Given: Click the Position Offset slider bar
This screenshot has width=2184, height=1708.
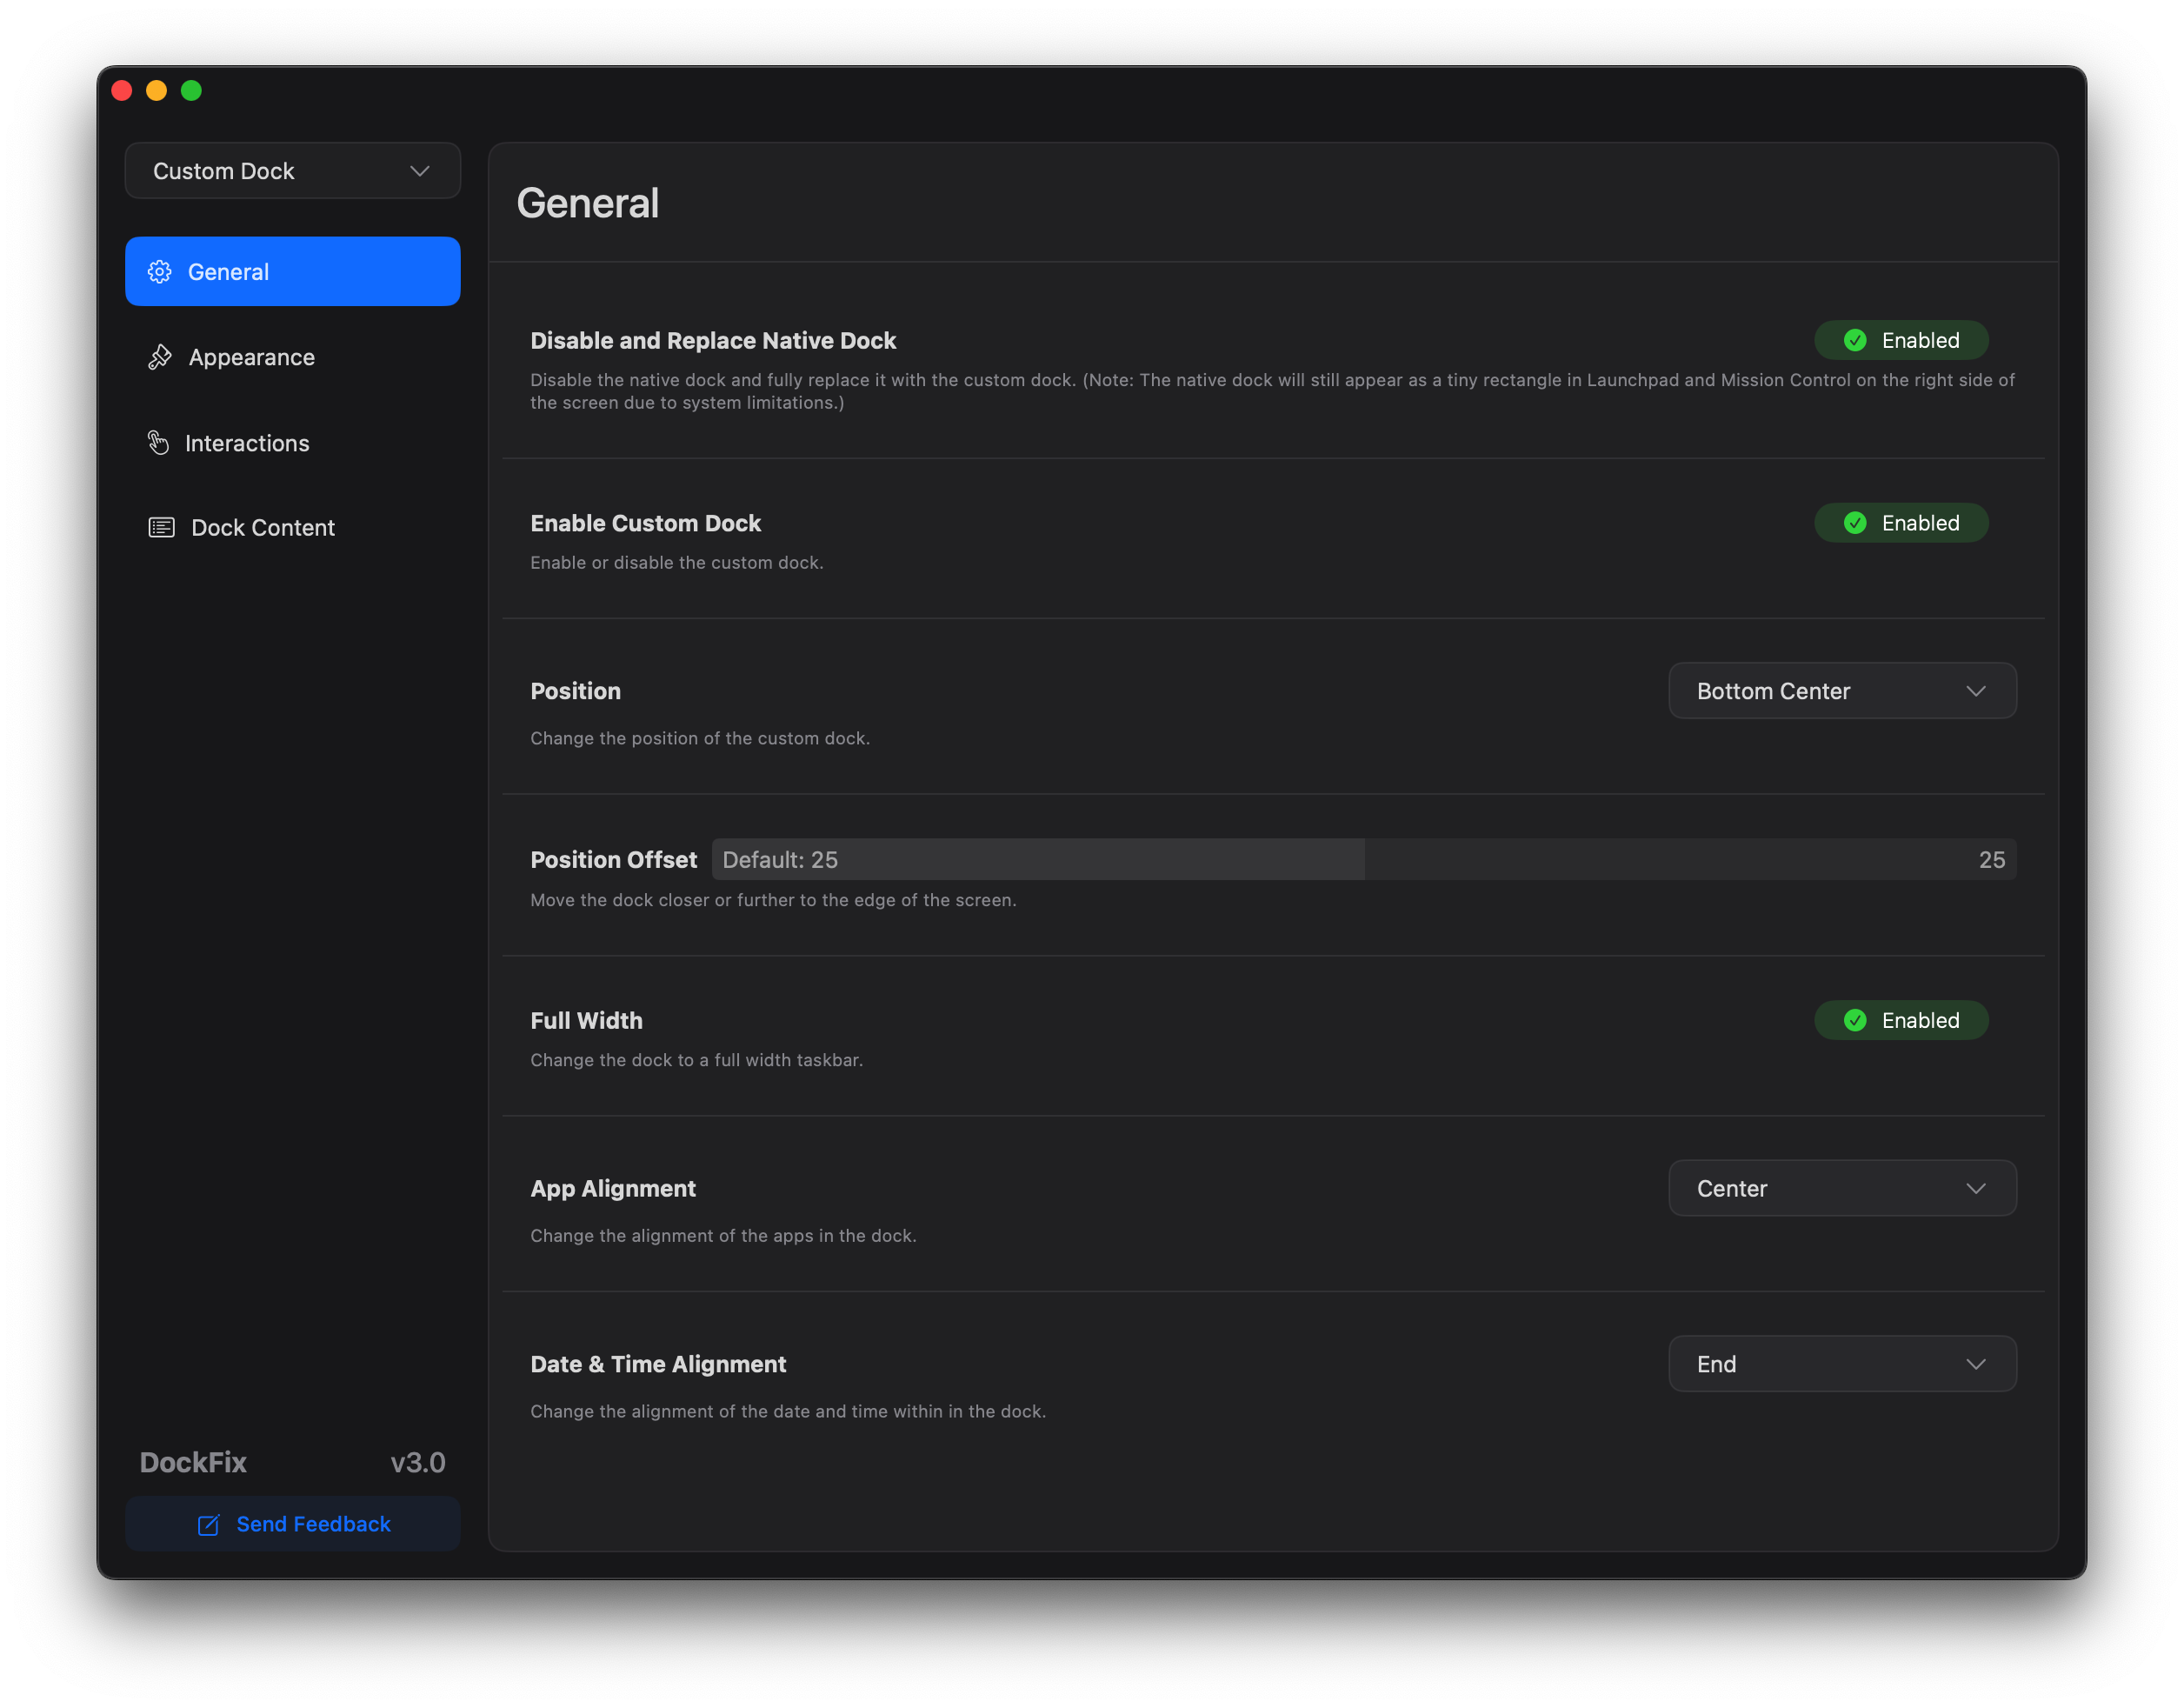Looking at the screenshot, I should pyautogui.click(x=1364, y=859).
